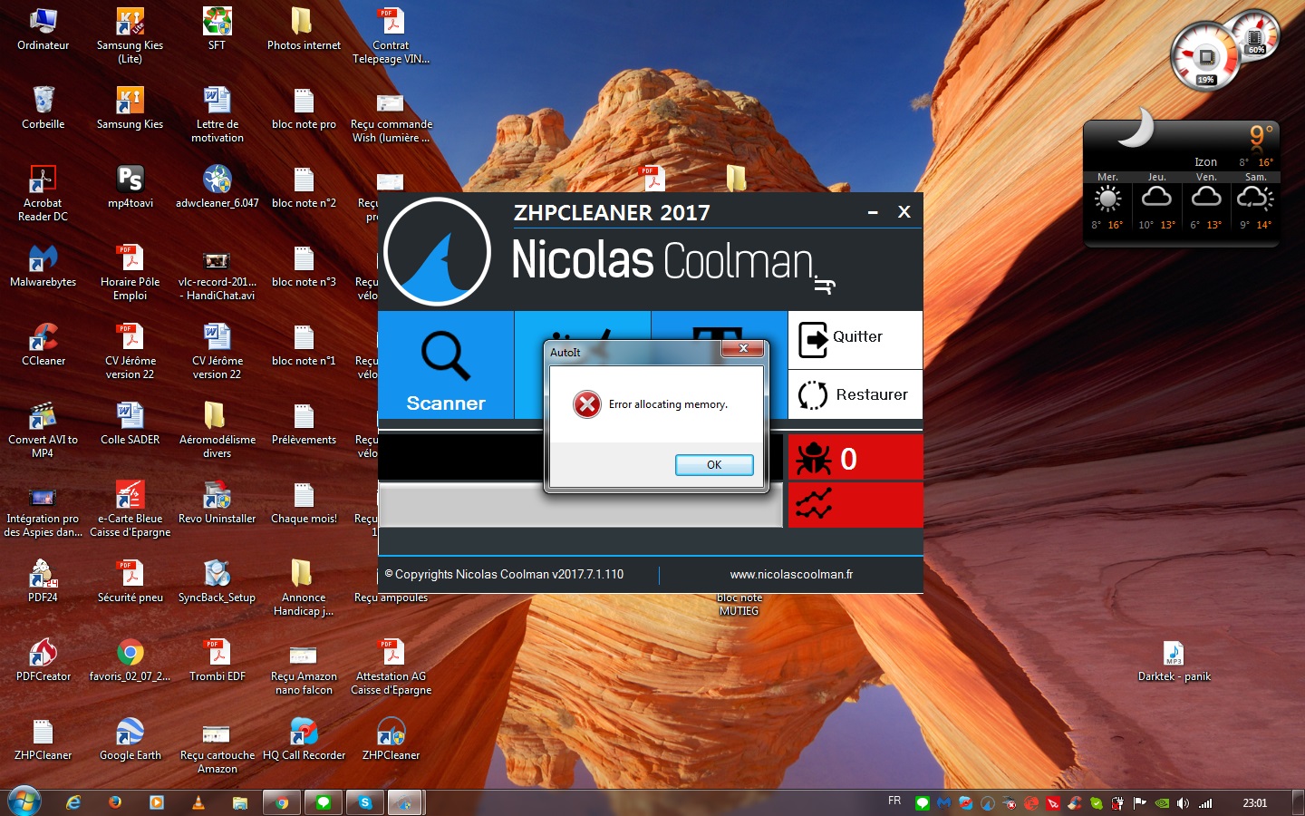Open the Corbeille recycle bin
Screen dimensions: 1305x816
(x=43, y=108)
